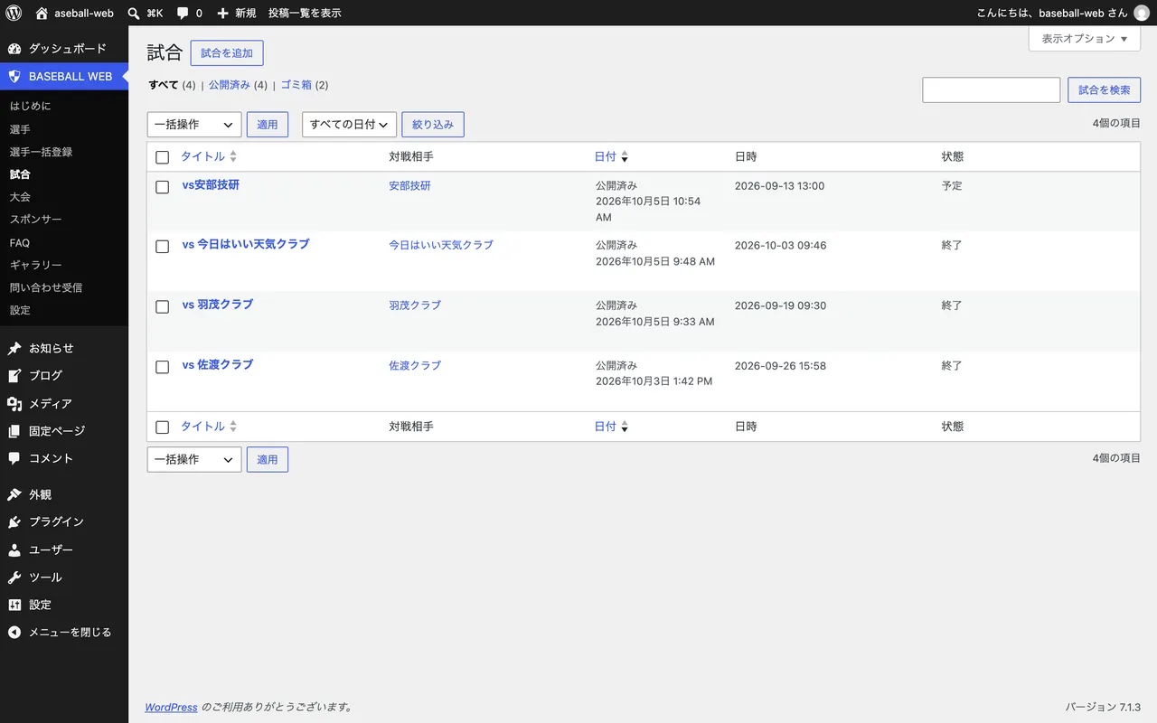Open vs 佐渡クラブ title link

[218, 365]
